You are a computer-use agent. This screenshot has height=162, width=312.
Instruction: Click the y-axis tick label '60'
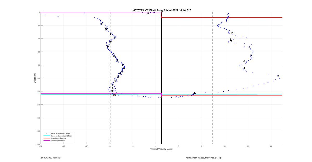[x=38, y=52]
